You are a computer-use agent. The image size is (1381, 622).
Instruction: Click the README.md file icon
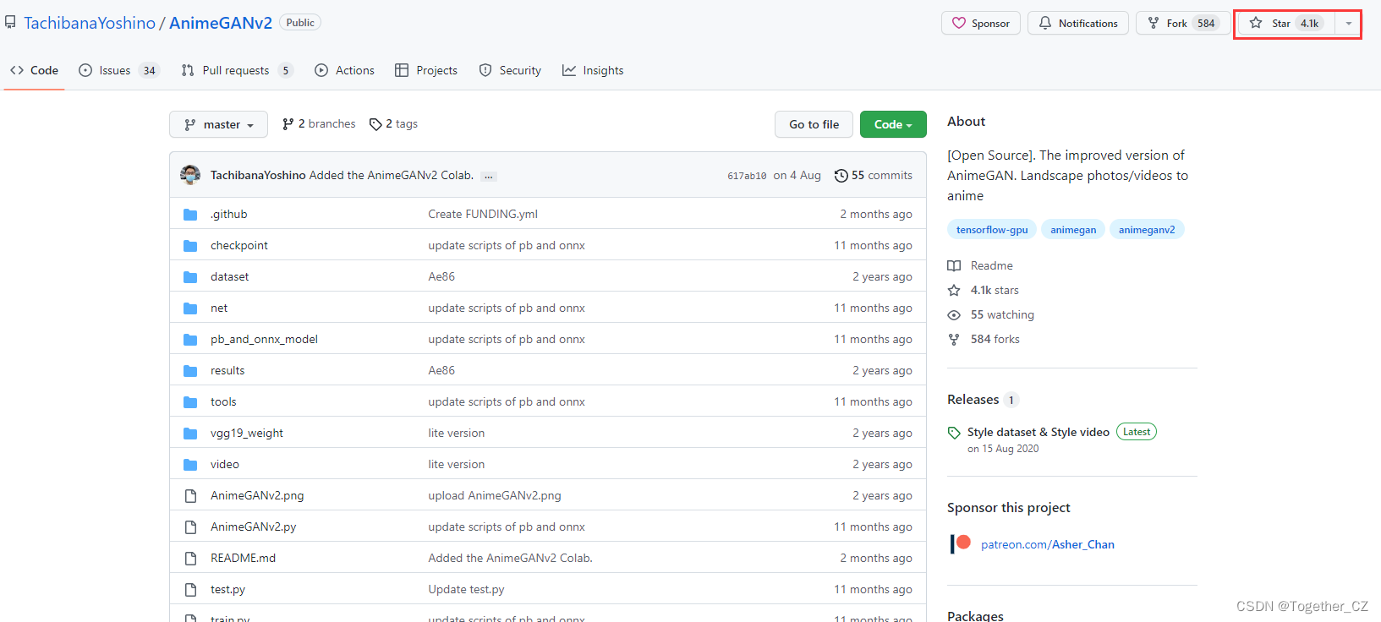(x=190, y=559)
